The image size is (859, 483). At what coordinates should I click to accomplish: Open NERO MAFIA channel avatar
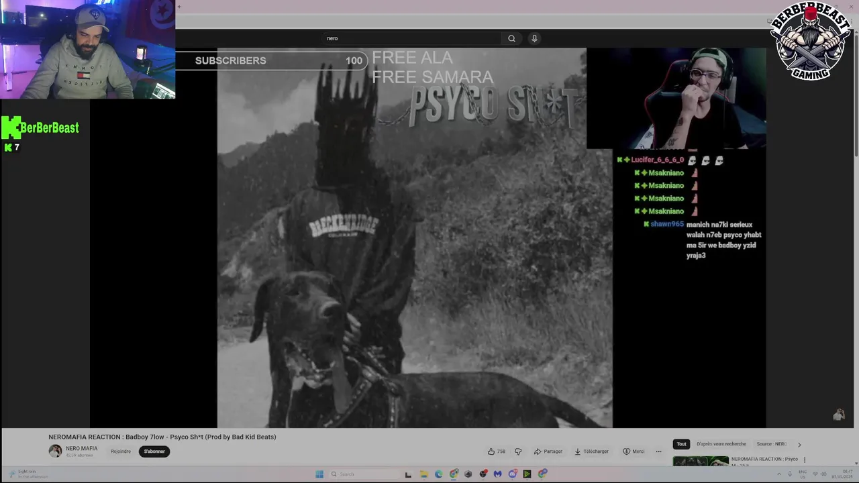(x=55, y=451)
